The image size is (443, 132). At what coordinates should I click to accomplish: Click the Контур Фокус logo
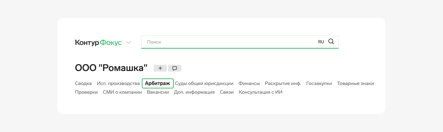98,43
